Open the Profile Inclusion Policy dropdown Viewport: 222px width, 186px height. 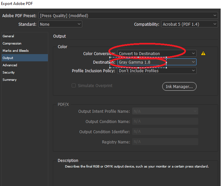(157, 71)
